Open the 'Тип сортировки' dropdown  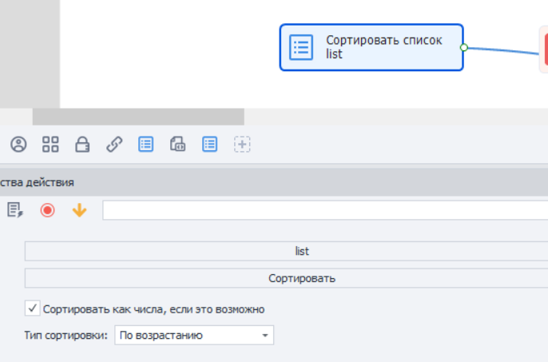pyautogui.click(x=194, y=336)
